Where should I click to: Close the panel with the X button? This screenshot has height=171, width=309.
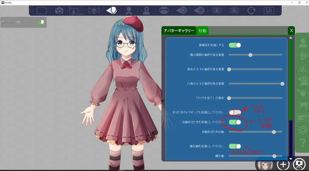pos(292,31)
